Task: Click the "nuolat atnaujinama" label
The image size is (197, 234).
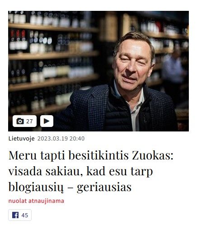Action: (x=36, y=201)
